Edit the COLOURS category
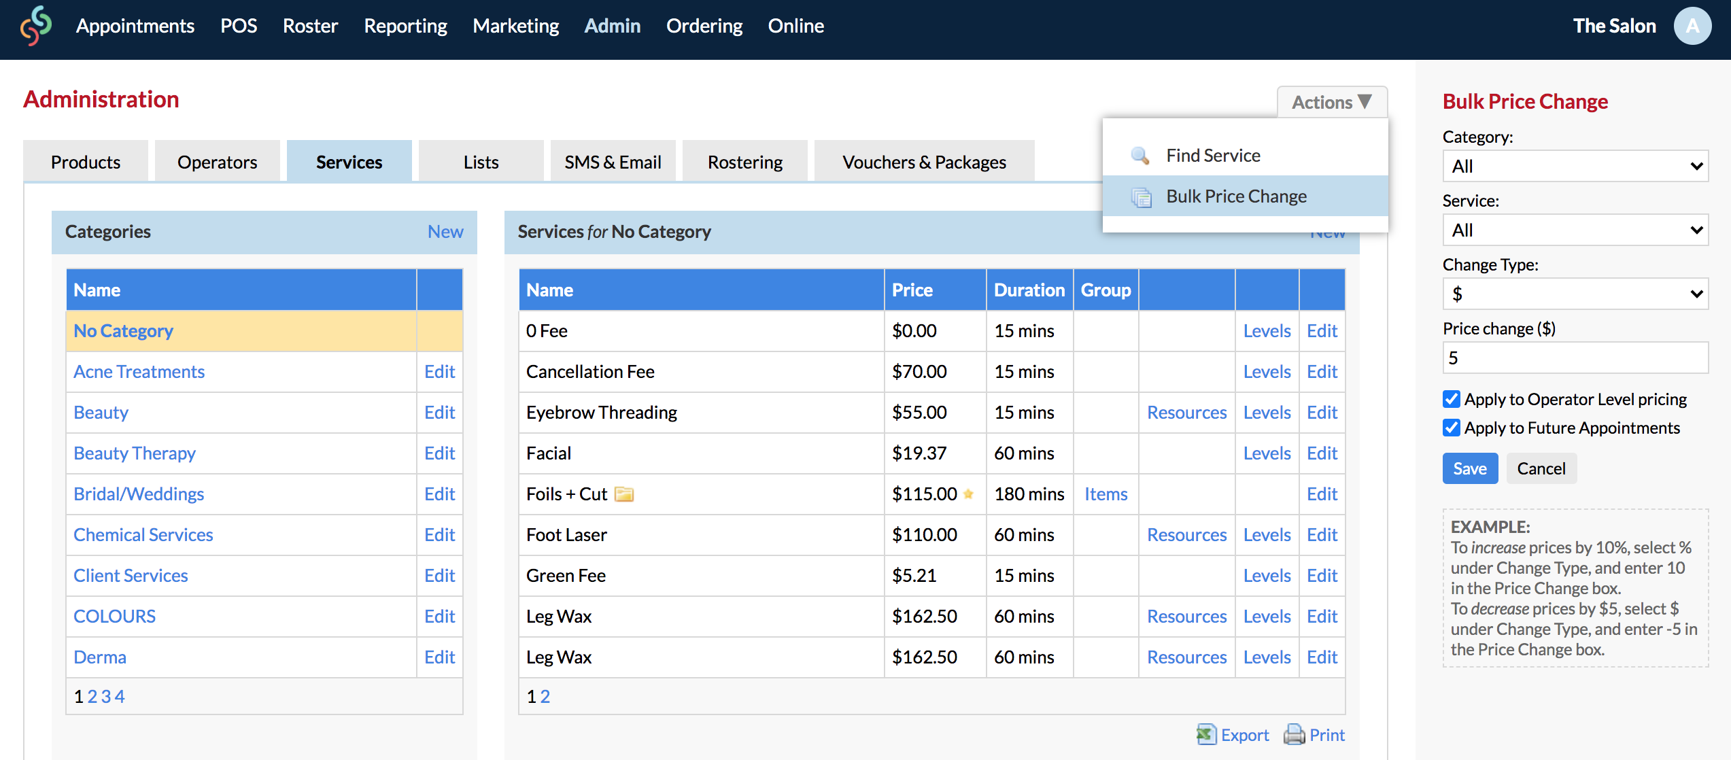The height and width of the screenshot is (760, 1731). click(x=439, y=617)
